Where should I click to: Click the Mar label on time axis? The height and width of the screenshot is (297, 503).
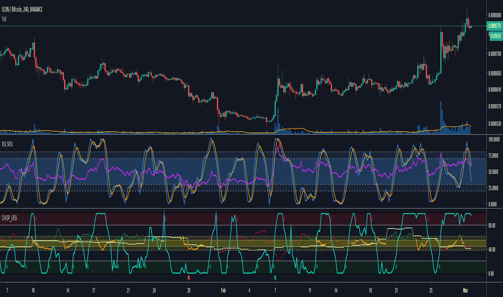point(465,291)
